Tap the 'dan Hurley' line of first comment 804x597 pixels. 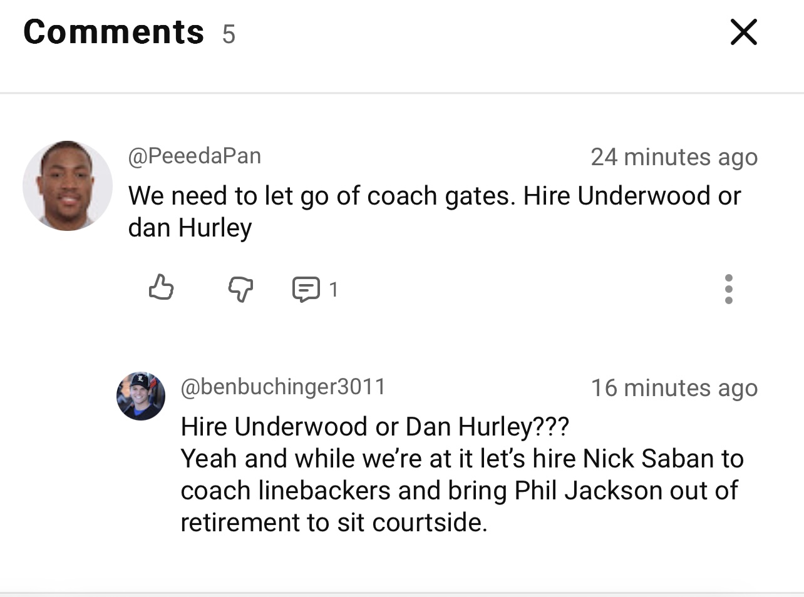click(x=190, y=228)
